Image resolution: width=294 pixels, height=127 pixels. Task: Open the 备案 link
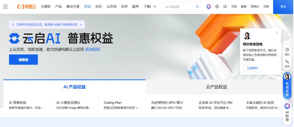pyautogui.click(x=243, y=6)
